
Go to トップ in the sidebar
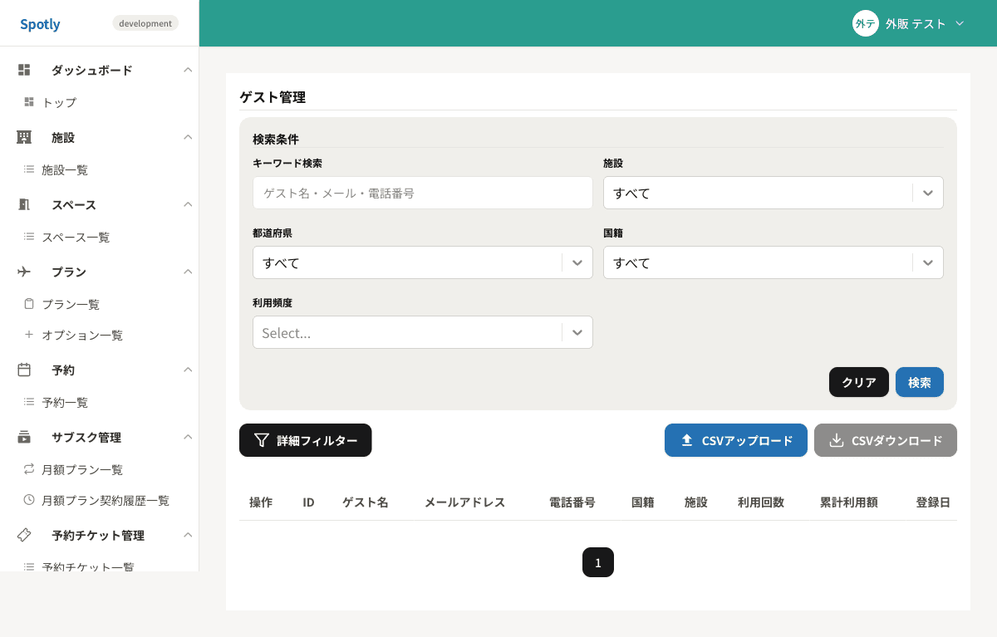point(59,102)
